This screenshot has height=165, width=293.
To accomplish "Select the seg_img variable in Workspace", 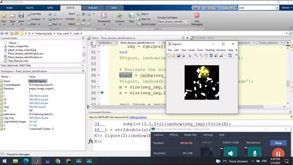I will coord(9,118).
